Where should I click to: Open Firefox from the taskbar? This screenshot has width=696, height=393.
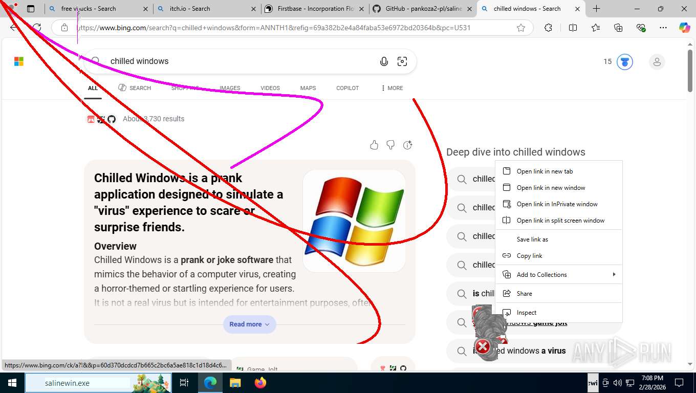[260, 383]
